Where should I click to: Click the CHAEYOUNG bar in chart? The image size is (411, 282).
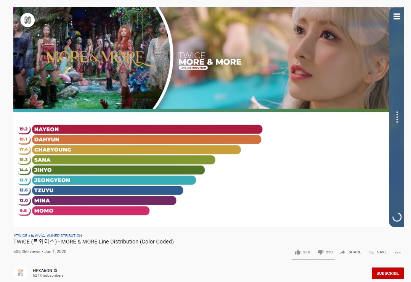[136, 150]
